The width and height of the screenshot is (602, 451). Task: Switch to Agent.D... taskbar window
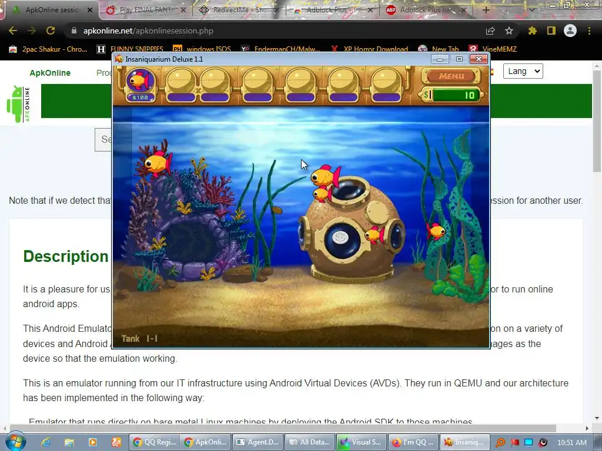point(257,442)
